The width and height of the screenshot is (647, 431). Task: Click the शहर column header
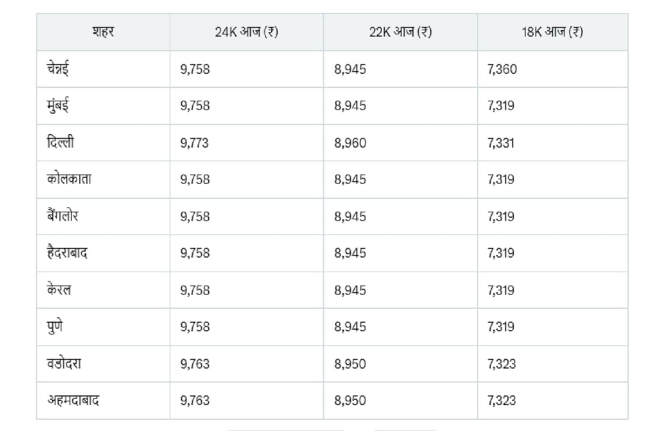click(103, 32)
